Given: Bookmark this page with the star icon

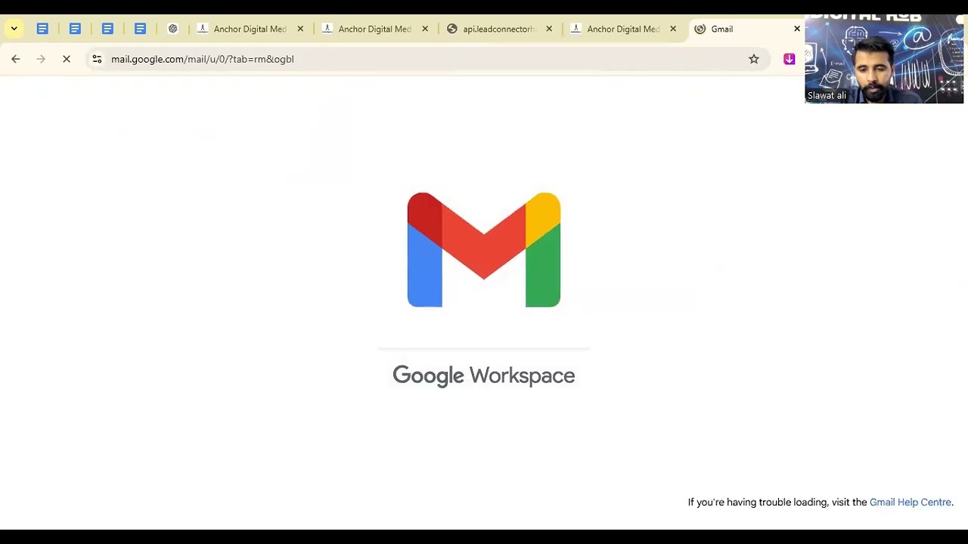Looking at the screenshot, I should (754, 59).
